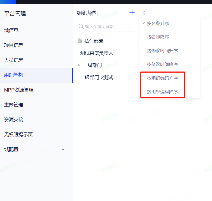212x201 pixels.
Task: Click the plus icon to add organization
Action: 132,13
